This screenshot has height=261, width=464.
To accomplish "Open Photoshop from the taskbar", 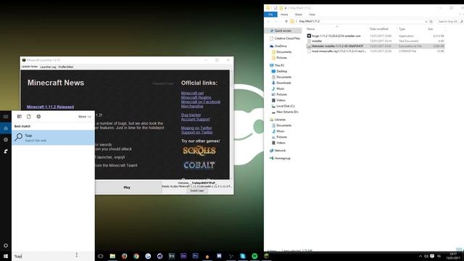I will [x=195, y=256].
